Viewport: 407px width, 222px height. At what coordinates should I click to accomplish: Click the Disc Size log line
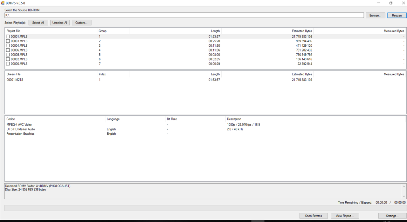tap(25, 189)
